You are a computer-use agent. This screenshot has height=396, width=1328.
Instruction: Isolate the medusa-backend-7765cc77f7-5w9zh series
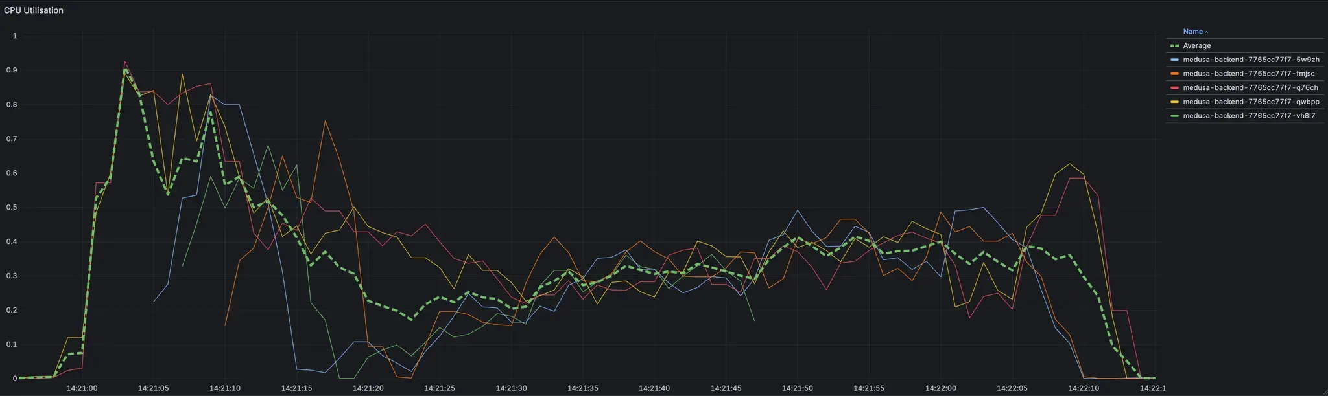coord(1250,60)
